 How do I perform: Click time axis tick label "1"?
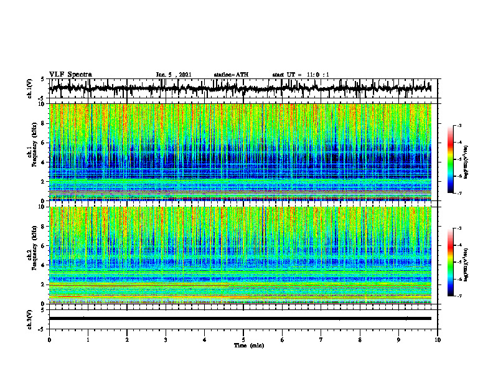click(x=88, y=340)
